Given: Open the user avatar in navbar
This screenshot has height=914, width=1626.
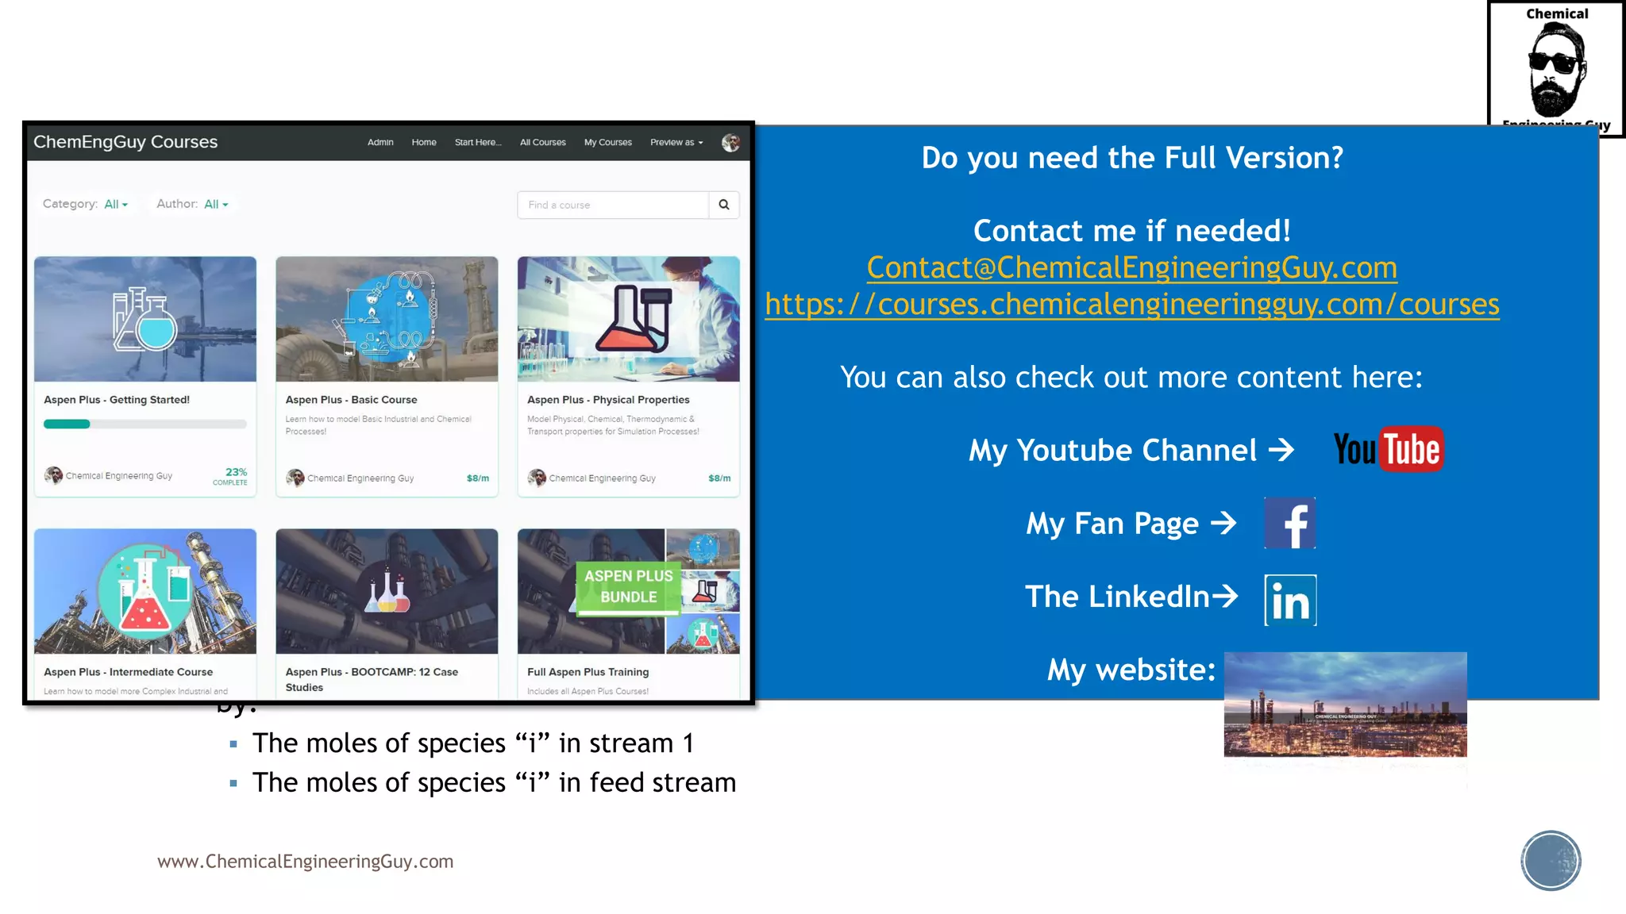Looking at the screenshot, I should 730,143.
